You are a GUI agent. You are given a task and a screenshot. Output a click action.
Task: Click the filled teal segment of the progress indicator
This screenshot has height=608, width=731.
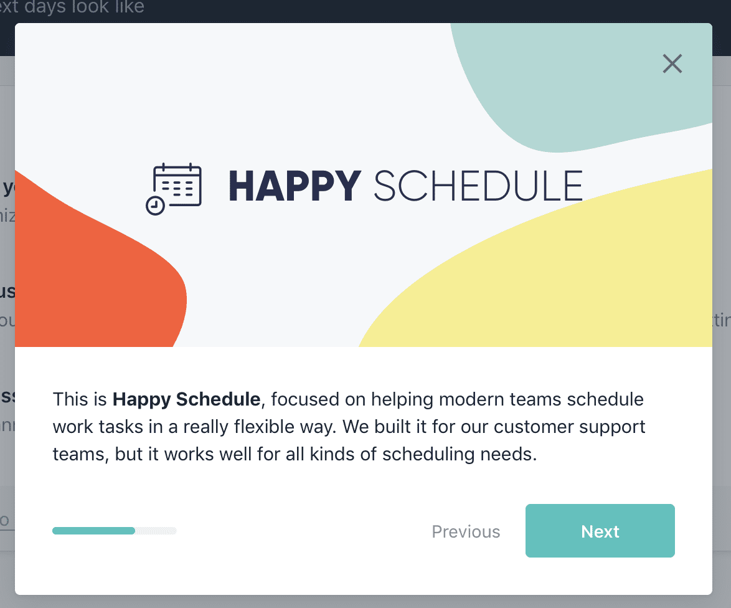tap(93, 531)
